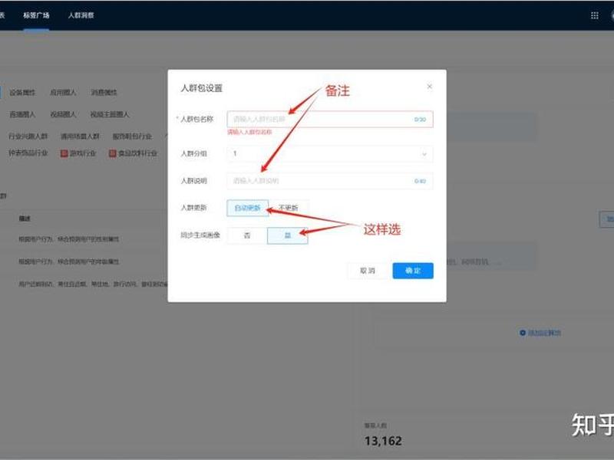Image resolution: width=614 pixels, height=460 pixels.
Task: Choose 否 for 同步生成画像
Action: coord(247,235)
